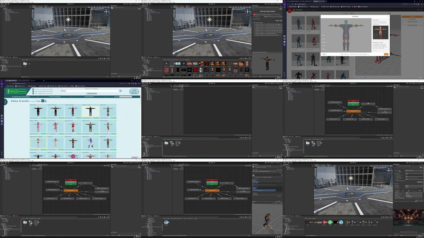Click the far-right green wrist marker in Auto-Rigger
The height and width of the screenshot is (238, 424).
click(x=359, y=26)
